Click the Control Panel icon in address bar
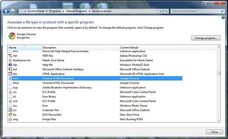The width and height of the screenshot is (228, 139). [21, 11]
